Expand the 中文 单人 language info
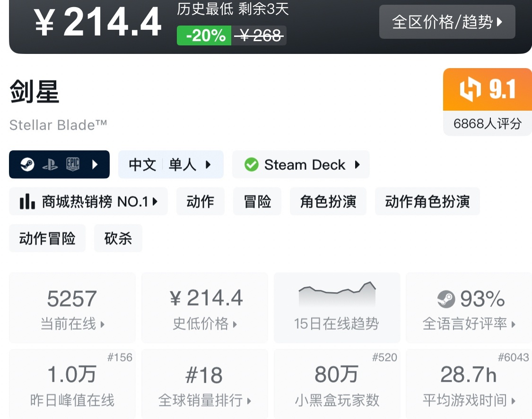 pos(170,165)
